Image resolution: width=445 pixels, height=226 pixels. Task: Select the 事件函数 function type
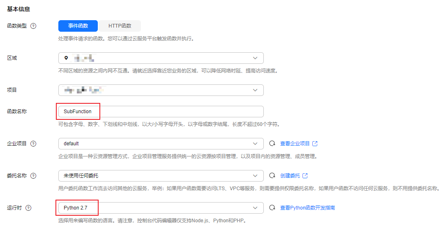(x=78, y=26)
